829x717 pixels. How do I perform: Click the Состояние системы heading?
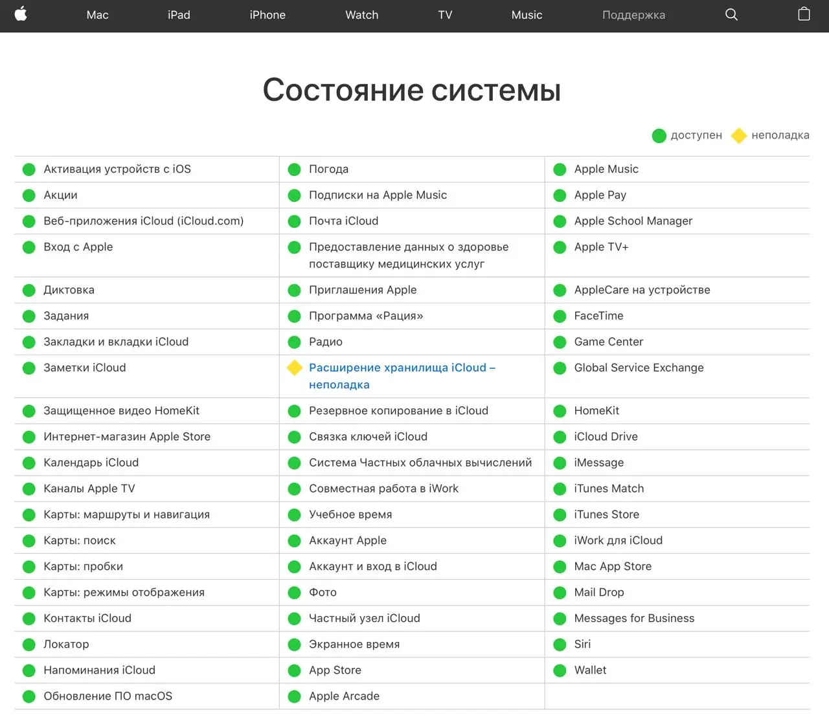[x=412, y=90]
